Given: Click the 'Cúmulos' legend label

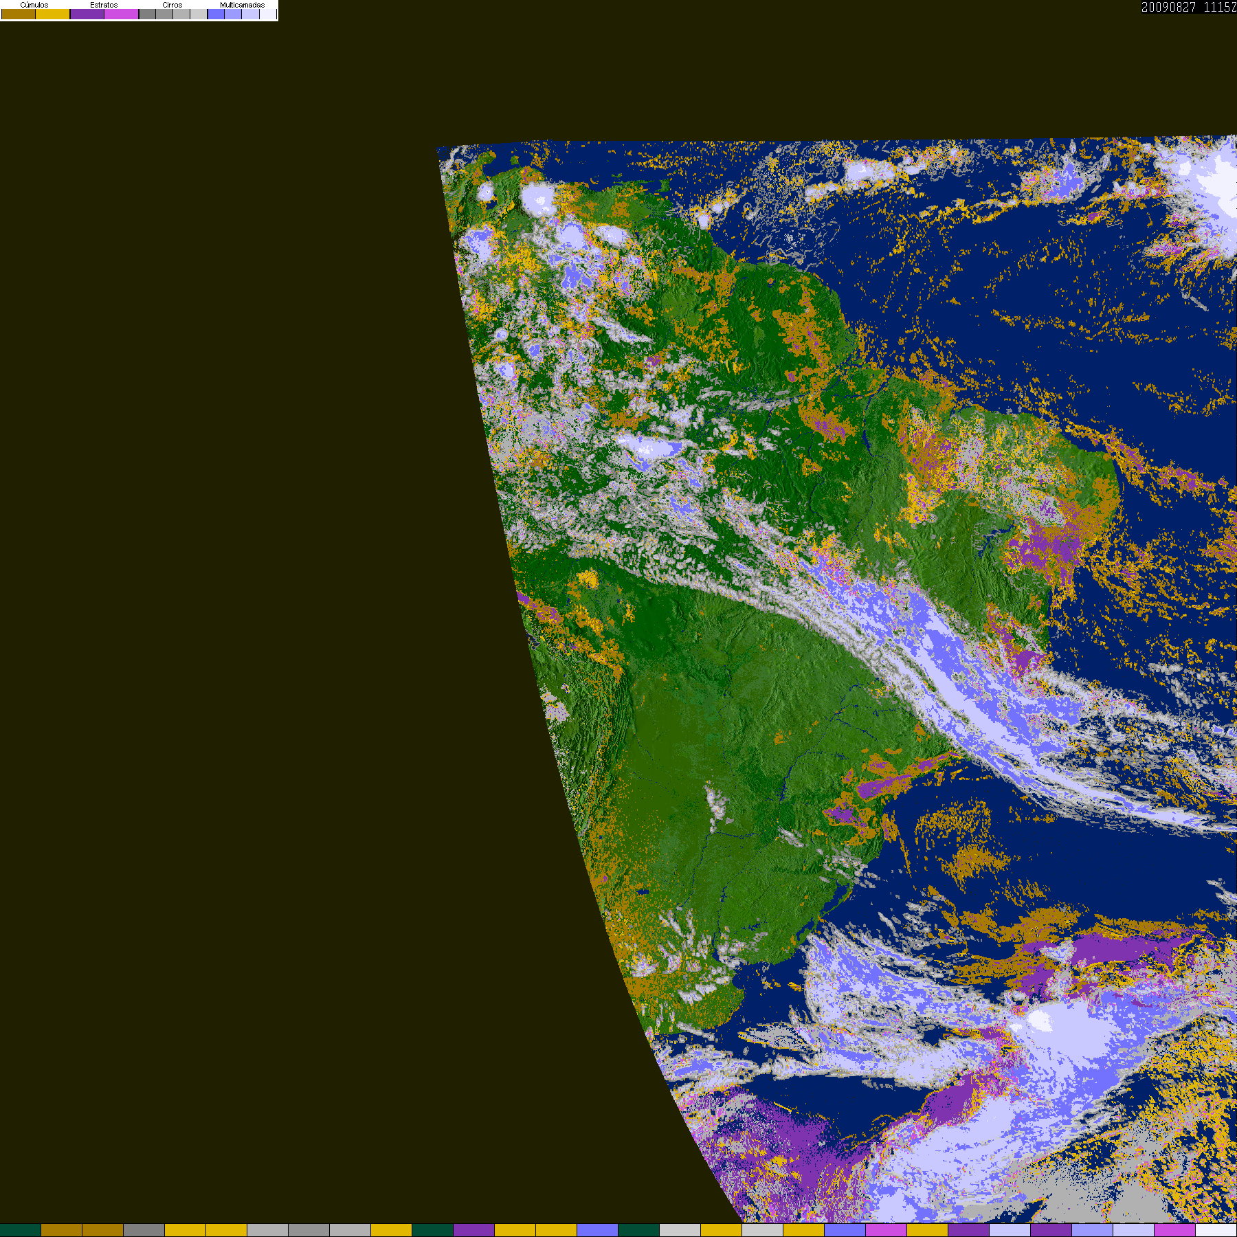Looking at the screenshot, I should pos(34,5).
